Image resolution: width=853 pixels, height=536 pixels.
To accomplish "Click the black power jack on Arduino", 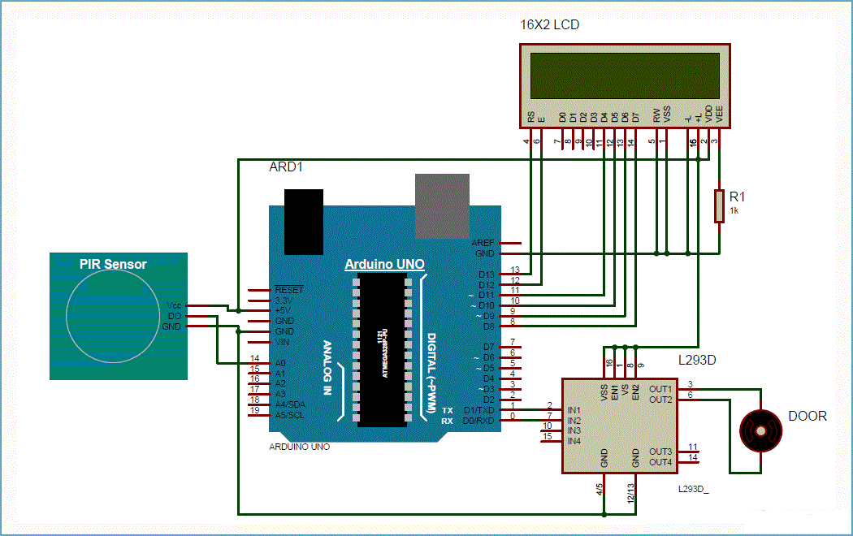I will click(x=304, y=222).
